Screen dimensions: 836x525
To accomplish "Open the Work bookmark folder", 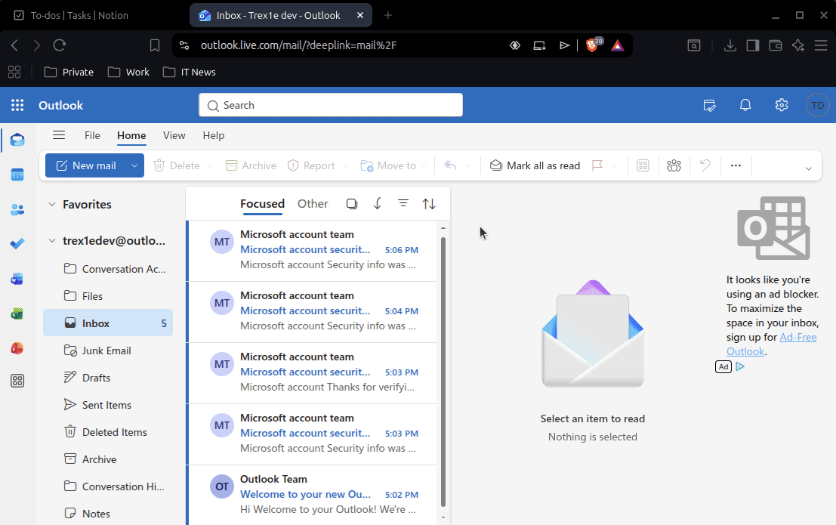I will pyautogui.click(x=128, y=72).
